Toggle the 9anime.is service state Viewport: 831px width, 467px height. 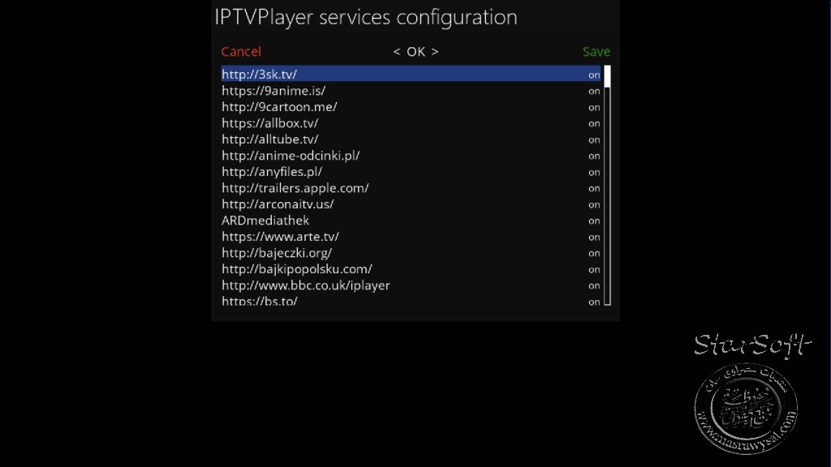pos(594,91)
